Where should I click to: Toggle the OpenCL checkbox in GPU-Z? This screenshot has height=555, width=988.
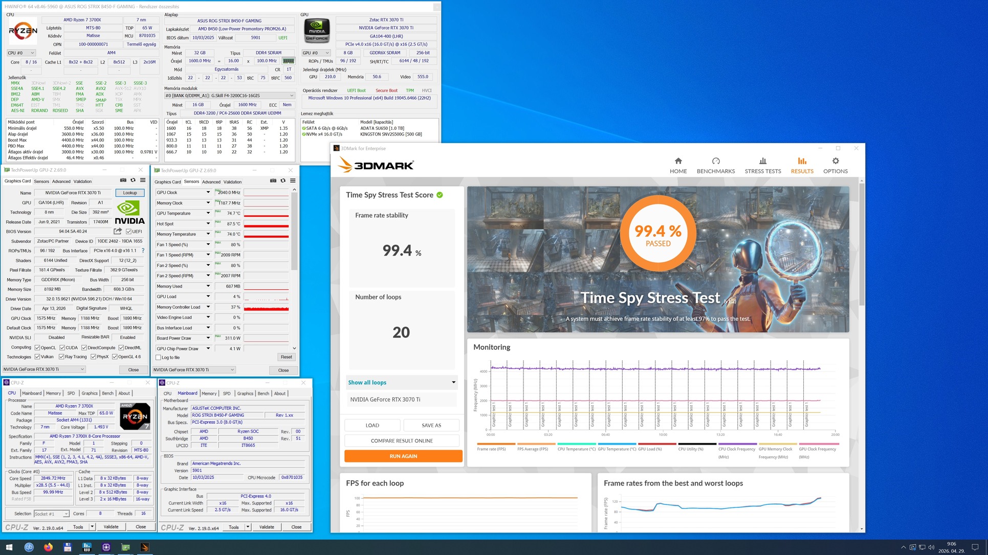37,348
